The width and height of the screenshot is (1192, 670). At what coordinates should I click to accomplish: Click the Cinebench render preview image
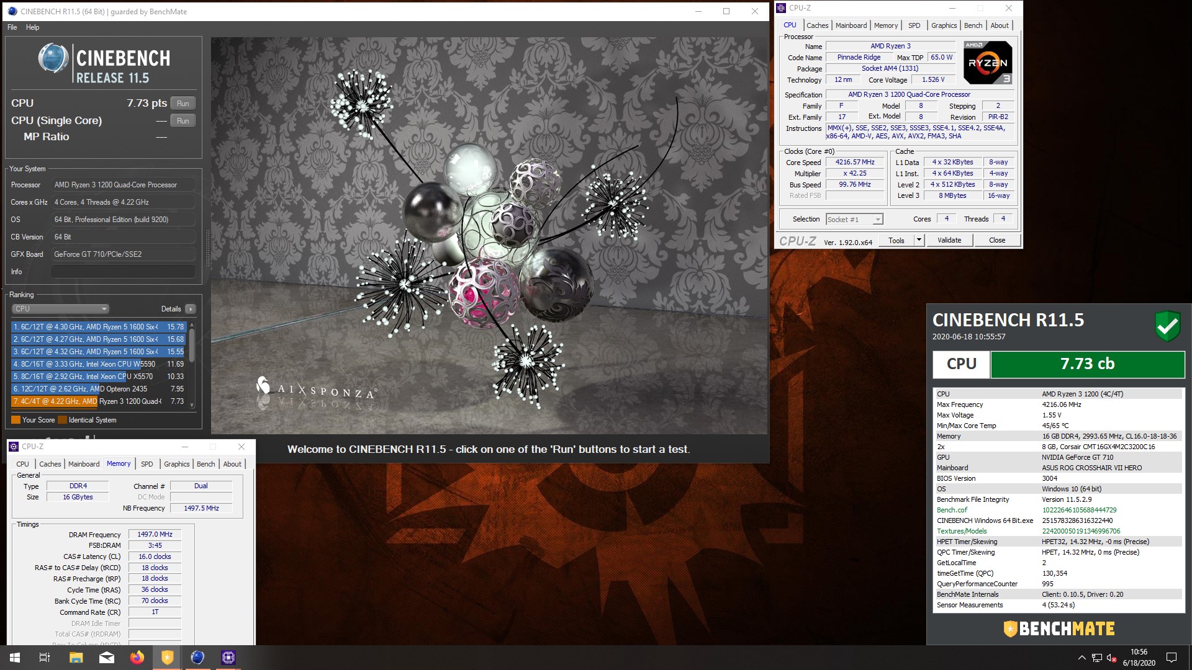(489, 236)
